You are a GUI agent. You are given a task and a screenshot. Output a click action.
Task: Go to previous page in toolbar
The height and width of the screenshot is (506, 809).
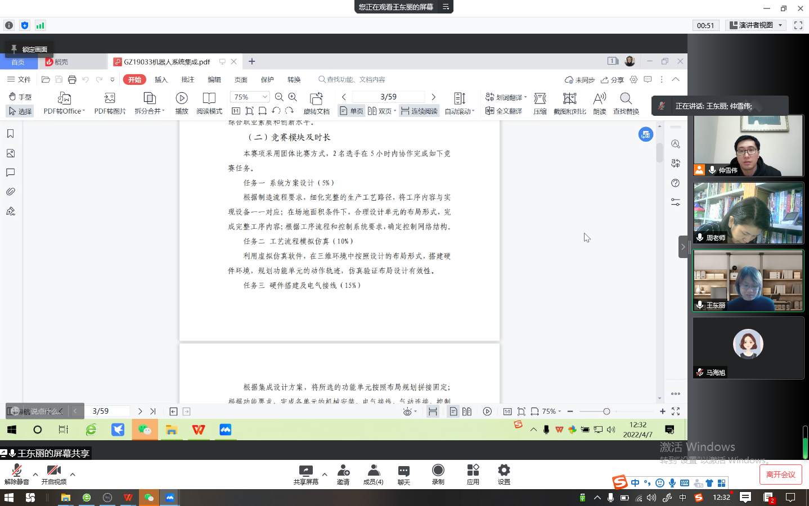[344, 97]
